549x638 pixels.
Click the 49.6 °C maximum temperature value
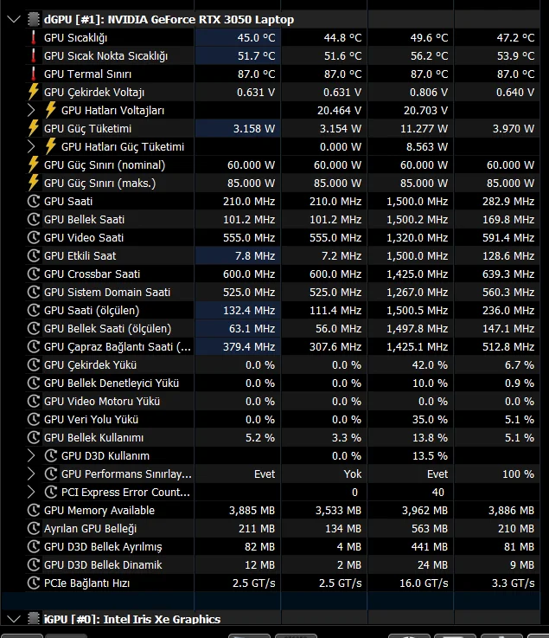[429, 37]
